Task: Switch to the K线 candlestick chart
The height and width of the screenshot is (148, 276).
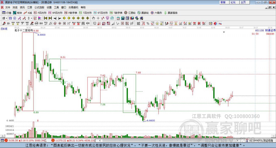Action: pyautogui.click(x=28, y=13)
